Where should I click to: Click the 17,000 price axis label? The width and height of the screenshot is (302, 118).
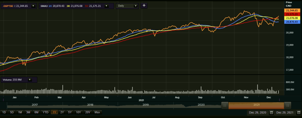290,70
